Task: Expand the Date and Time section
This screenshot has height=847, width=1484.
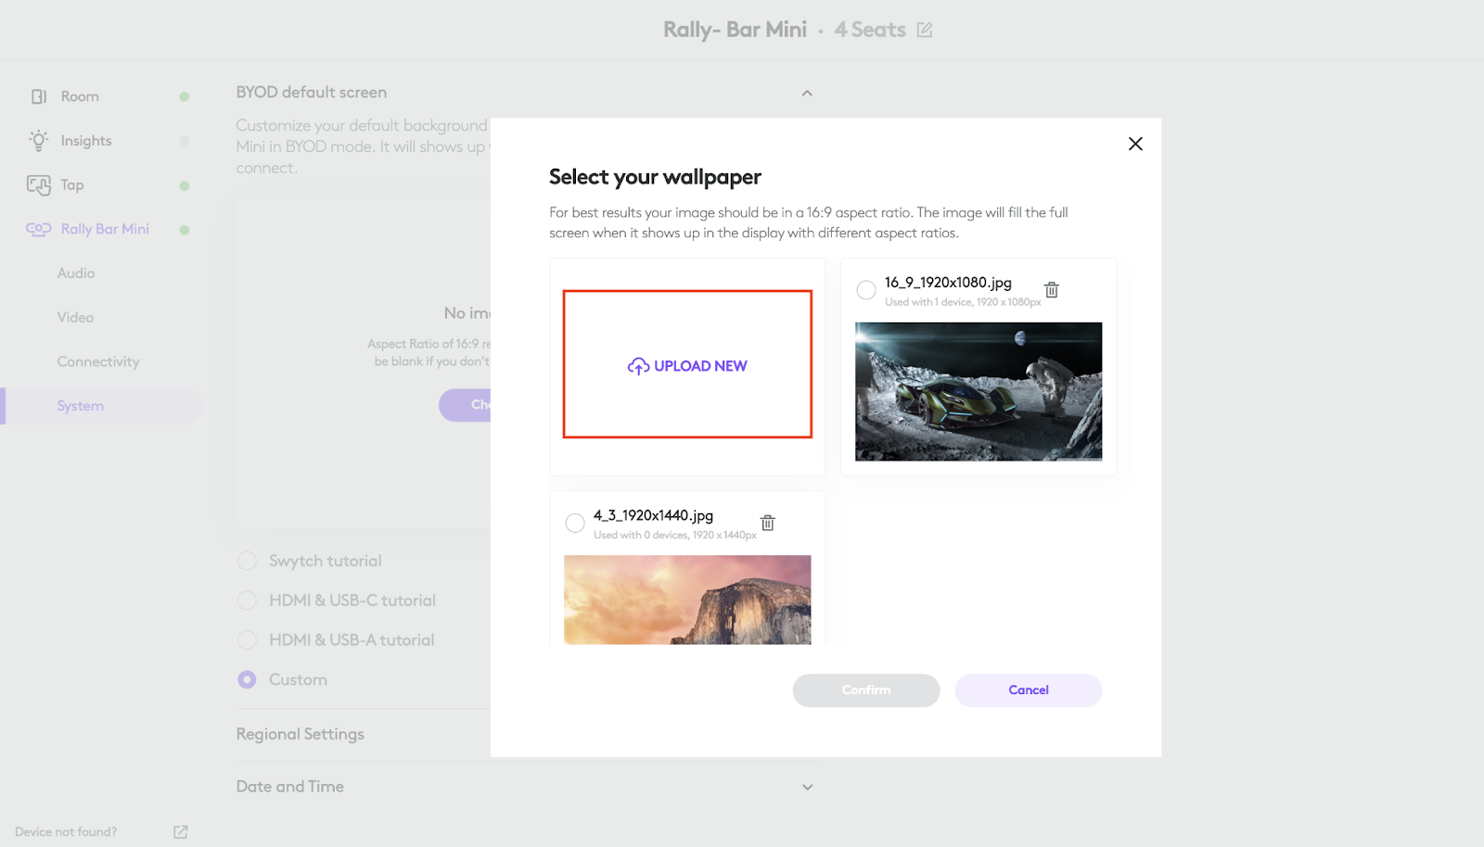Action: (806, 786)
